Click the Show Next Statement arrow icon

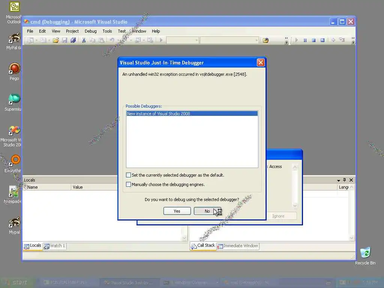coord(333,40)
